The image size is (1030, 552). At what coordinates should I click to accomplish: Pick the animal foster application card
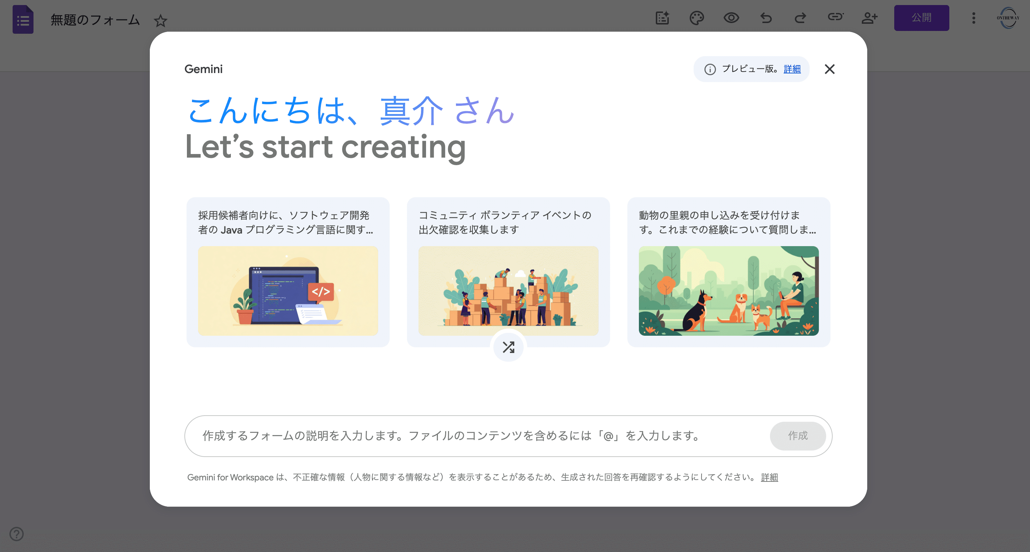click(x=729, y=272)
